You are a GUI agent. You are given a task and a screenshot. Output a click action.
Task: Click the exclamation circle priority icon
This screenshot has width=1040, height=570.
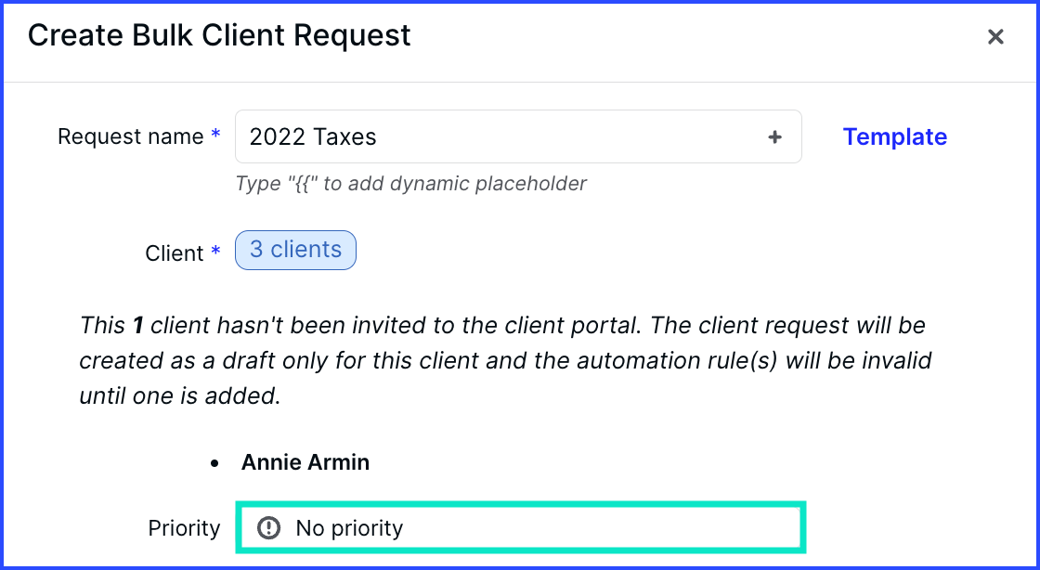268,527
